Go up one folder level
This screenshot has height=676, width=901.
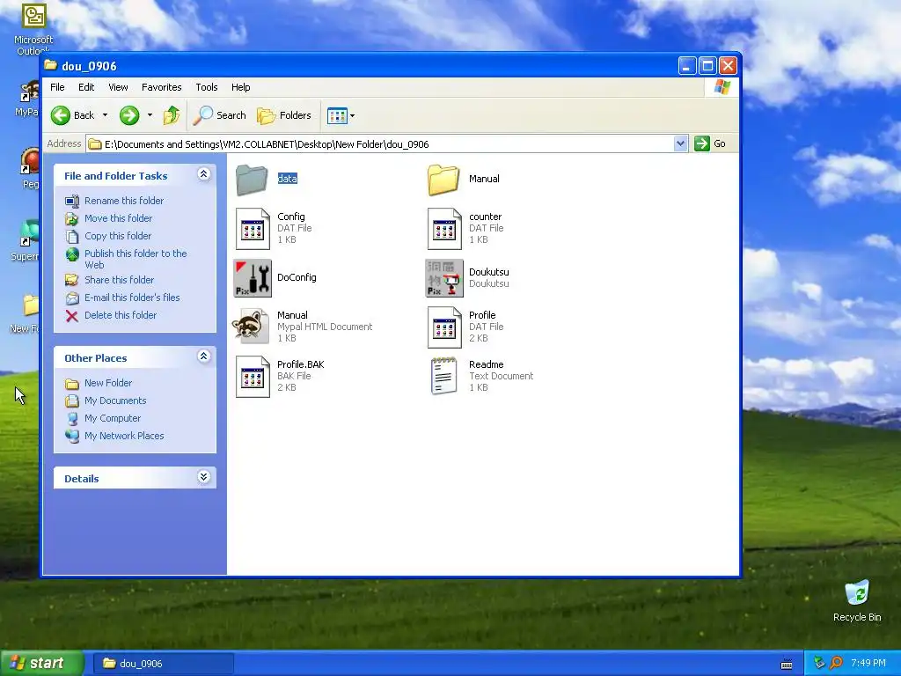(172, 115)
